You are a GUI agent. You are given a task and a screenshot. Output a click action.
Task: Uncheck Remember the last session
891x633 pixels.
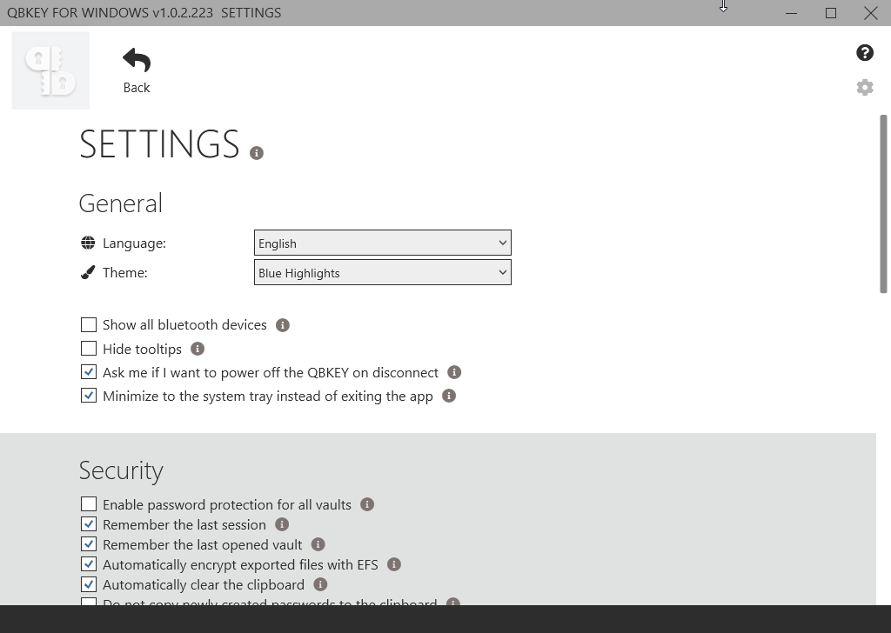89,523
